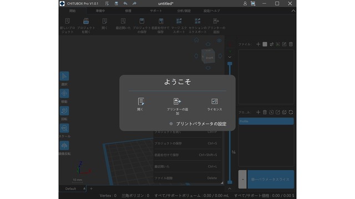This screenshot has width=355, height=199.
Task: Click the refresh icon in the profile header
Action: 291,112
